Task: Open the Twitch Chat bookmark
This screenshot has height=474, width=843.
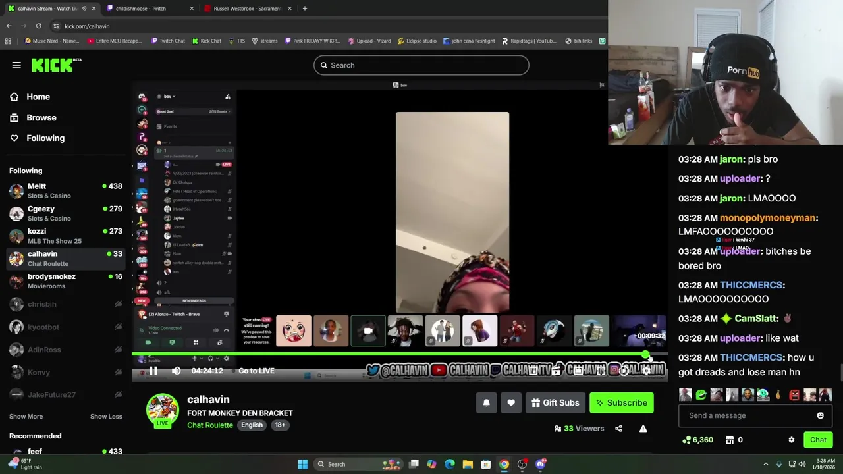Action: click(x=168, y=41)
